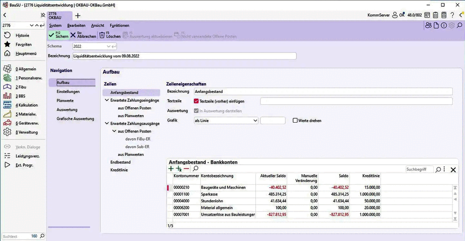Screen dimensions: 465x241
Task: Open help question mark icon
Action: (x=452, y=15)
